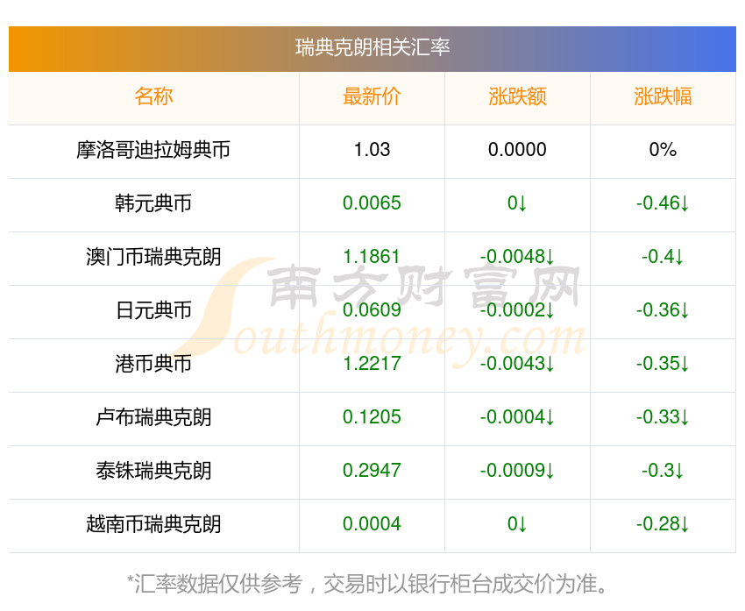Click the price 0.2947
Screen dimensions: 745x611
[372, 471]
